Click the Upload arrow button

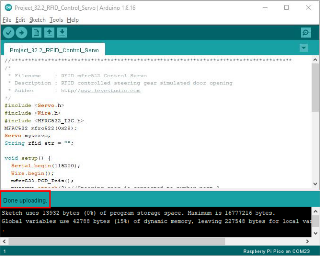tap(22, 32)
